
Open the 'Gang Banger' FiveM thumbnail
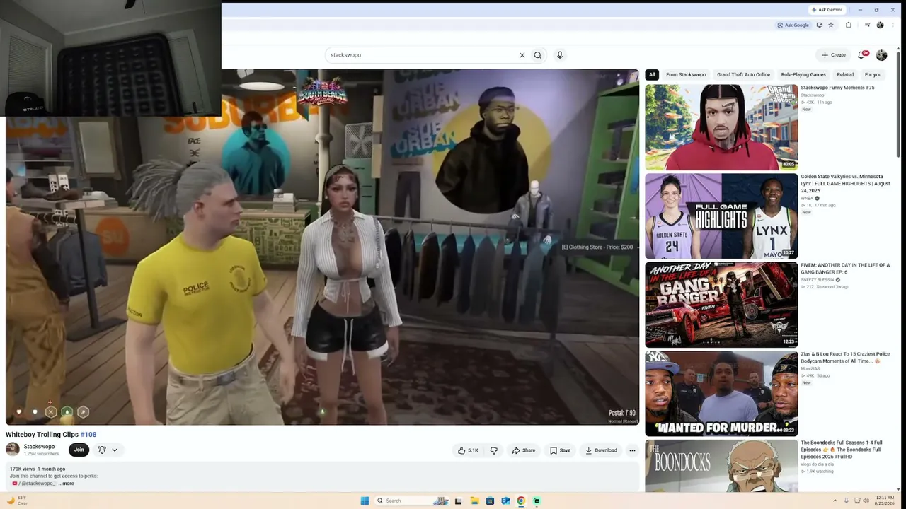[721, 305]
